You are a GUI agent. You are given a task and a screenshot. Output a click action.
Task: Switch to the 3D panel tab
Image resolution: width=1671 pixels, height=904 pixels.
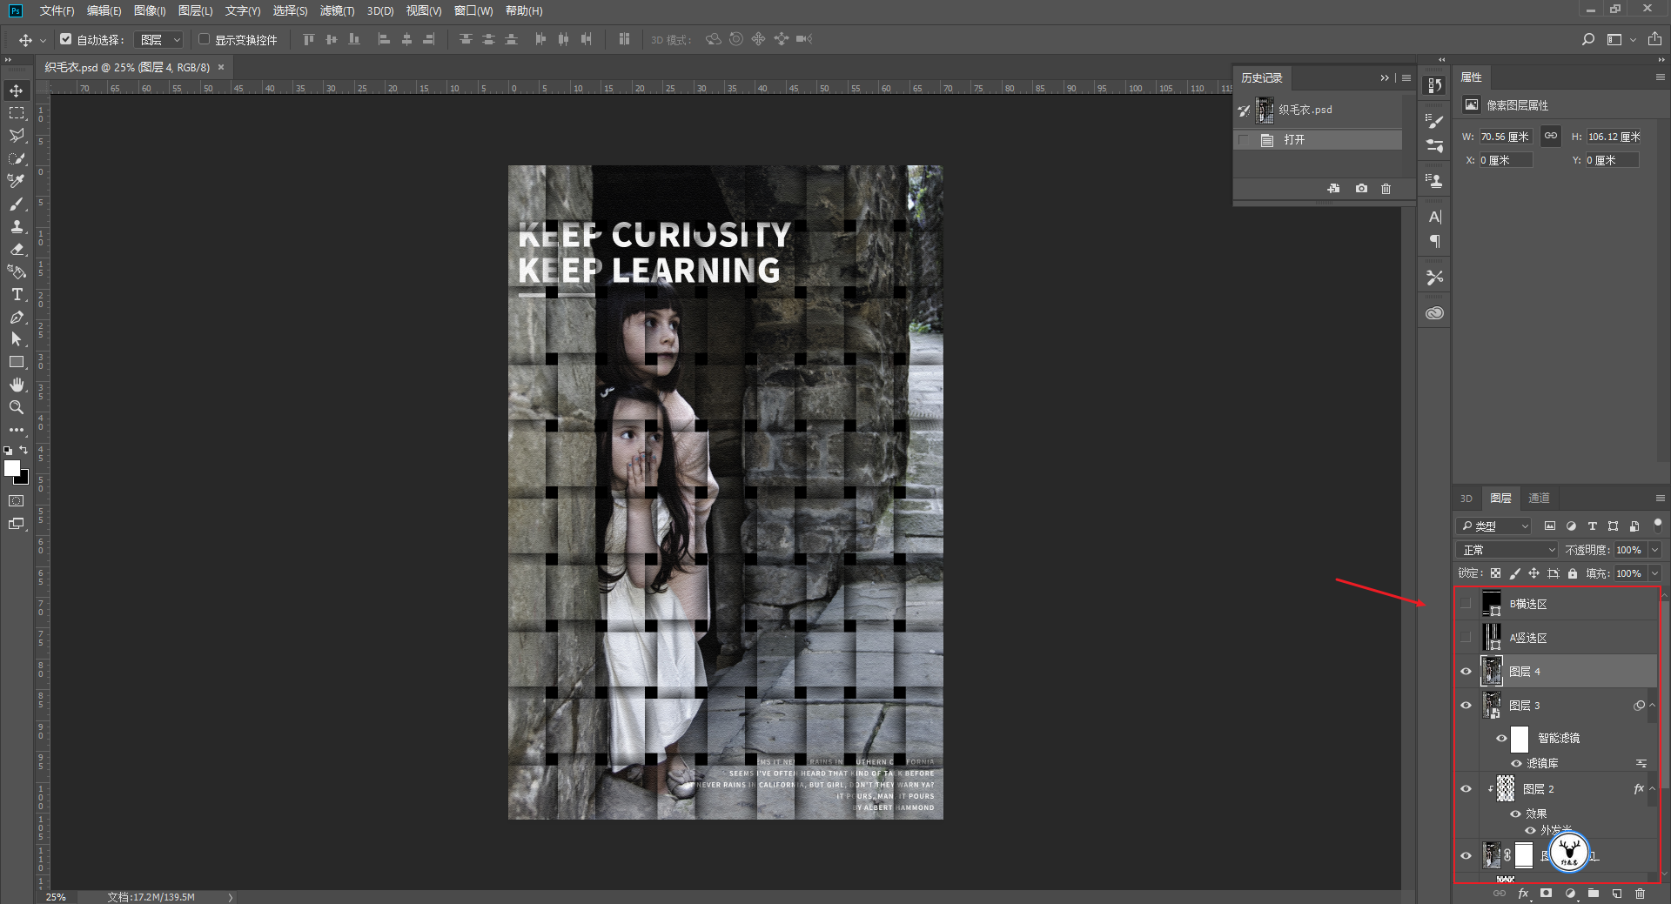tap(1466, 498)
